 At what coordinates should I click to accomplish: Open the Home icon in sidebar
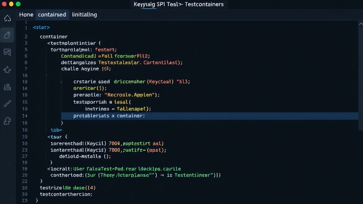coord(7,18)
